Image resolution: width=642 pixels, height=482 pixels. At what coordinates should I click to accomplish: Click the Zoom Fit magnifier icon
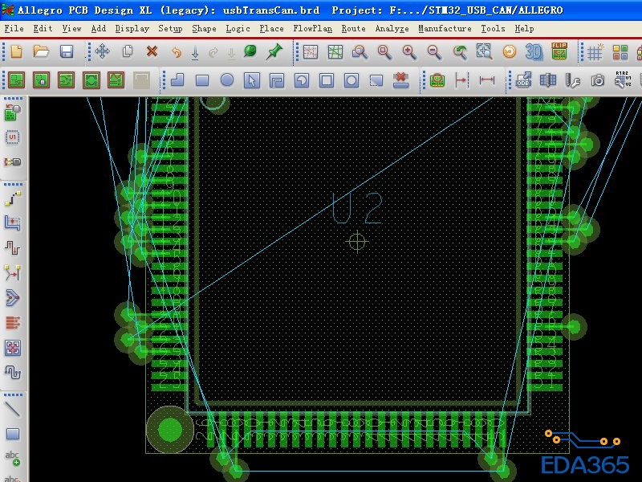pos(384,52)
